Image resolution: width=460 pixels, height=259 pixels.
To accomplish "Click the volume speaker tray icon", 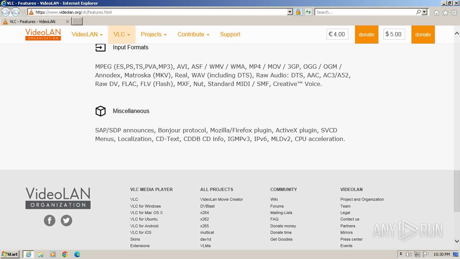I will click(409, 254).
